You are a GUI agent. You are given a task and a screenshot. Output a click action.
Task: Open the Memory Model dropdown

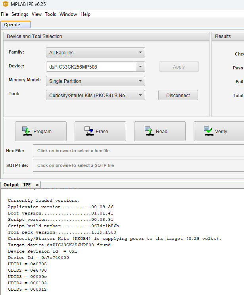pyautogui.click(x=140, y=81)
